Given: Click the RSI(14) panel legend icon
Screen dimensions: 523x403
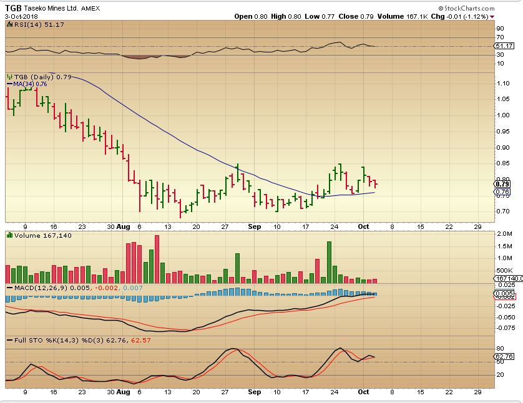Looking at the screenshot, I should point(9,24).
